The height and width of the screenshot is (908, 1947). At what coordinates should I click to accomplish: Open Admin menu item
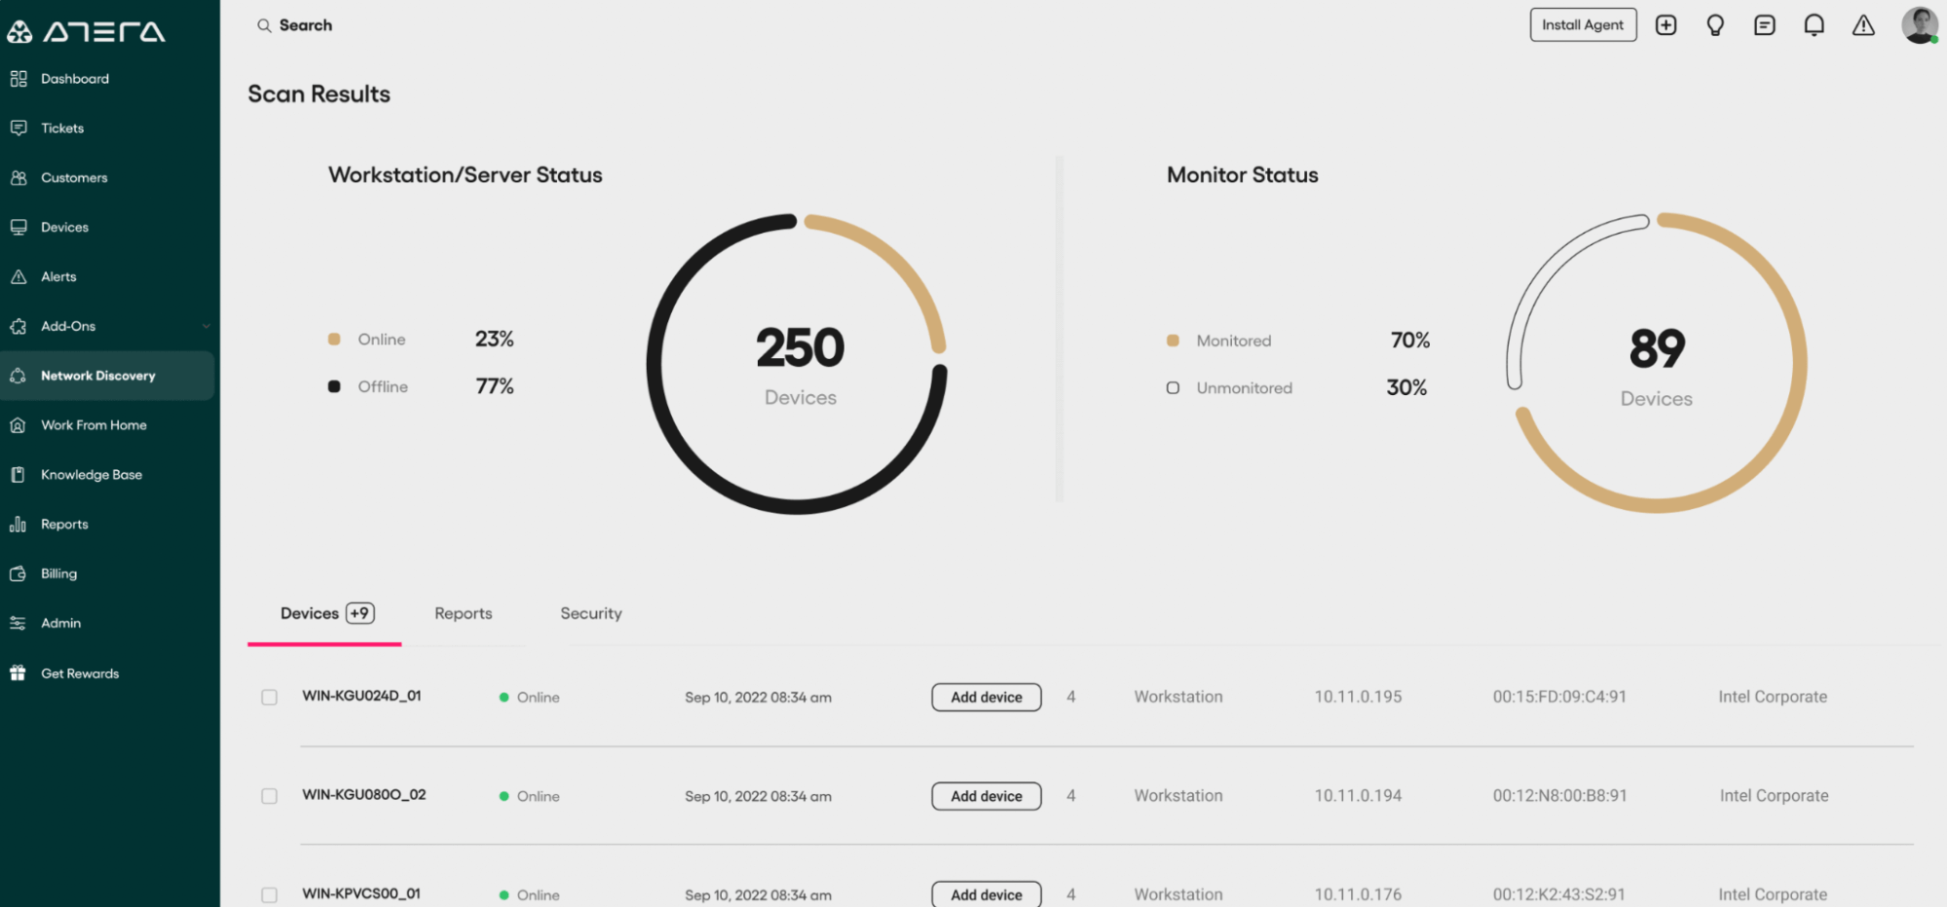coord(60,624)
